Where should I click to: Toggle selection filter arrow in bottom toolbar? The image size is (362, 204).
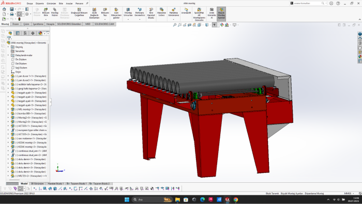[20, 189]
